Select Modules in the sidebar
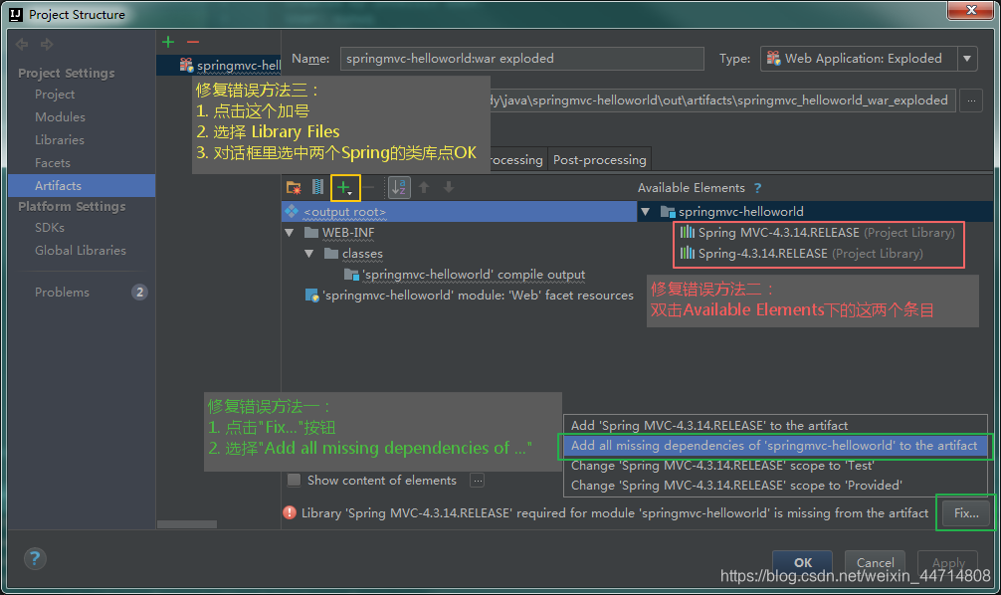 click(60, 117)
